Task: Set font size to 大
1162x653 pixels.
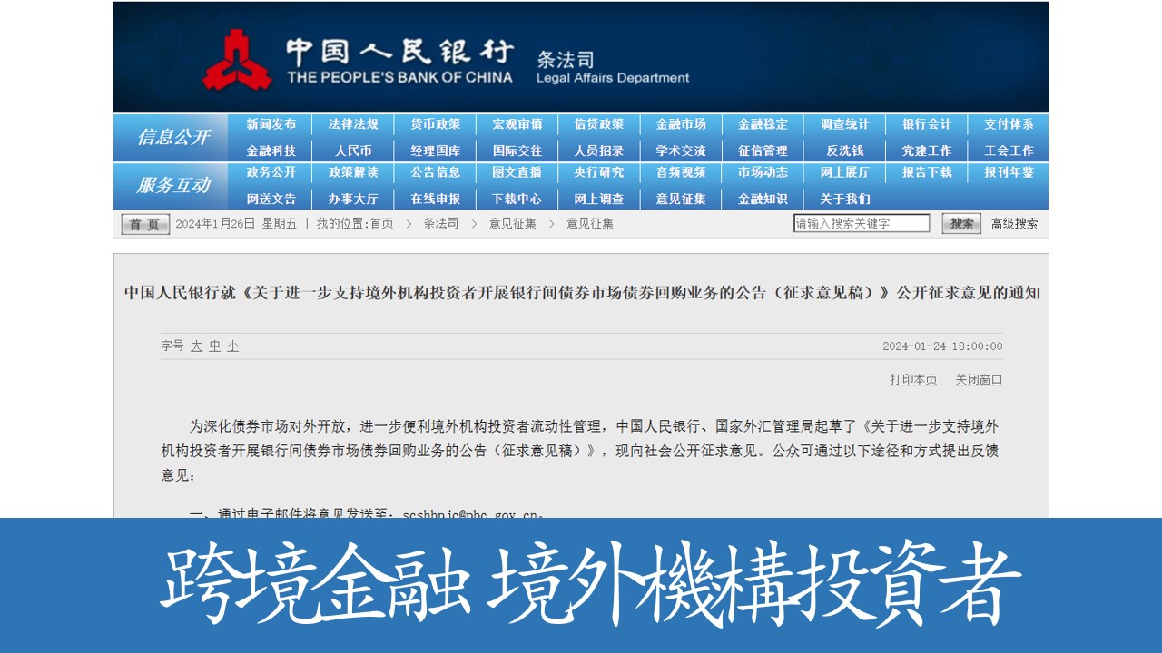Action: tap(196, 346)
